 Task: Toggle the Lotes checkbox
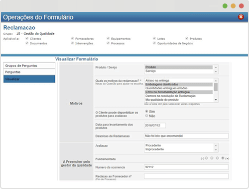point(154,38)
